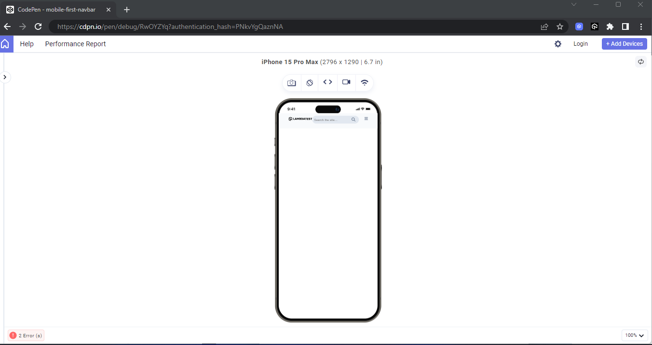The width and height of the screenshot is (652, 345).
Task: Open the code inspector tool
Action: pos(327,82)
